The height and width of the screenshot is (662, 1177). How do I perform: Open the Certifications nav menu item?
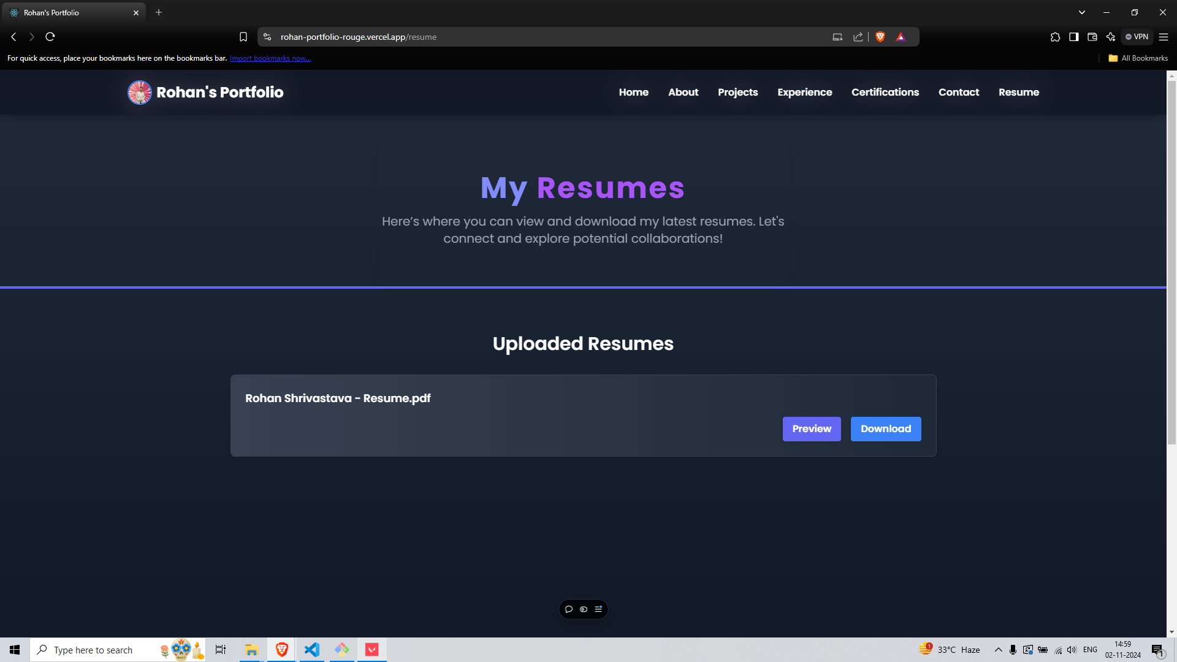coord(885,92)
